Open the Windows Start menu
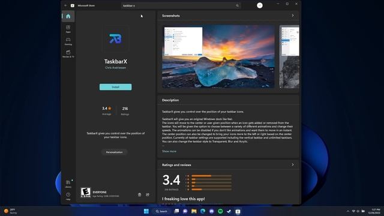Viewport: 384px width, 216px height. (146, 211)
